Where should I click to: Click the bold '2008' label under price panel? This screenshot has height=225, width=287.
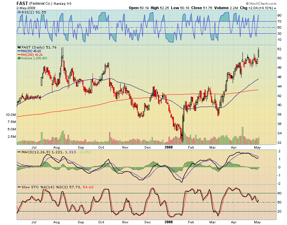(x=168, y=147)
